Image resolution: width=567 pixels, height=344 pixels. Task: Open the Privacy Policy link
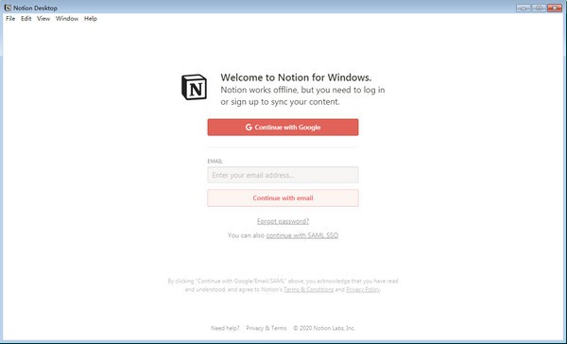[x=363, y=289]
